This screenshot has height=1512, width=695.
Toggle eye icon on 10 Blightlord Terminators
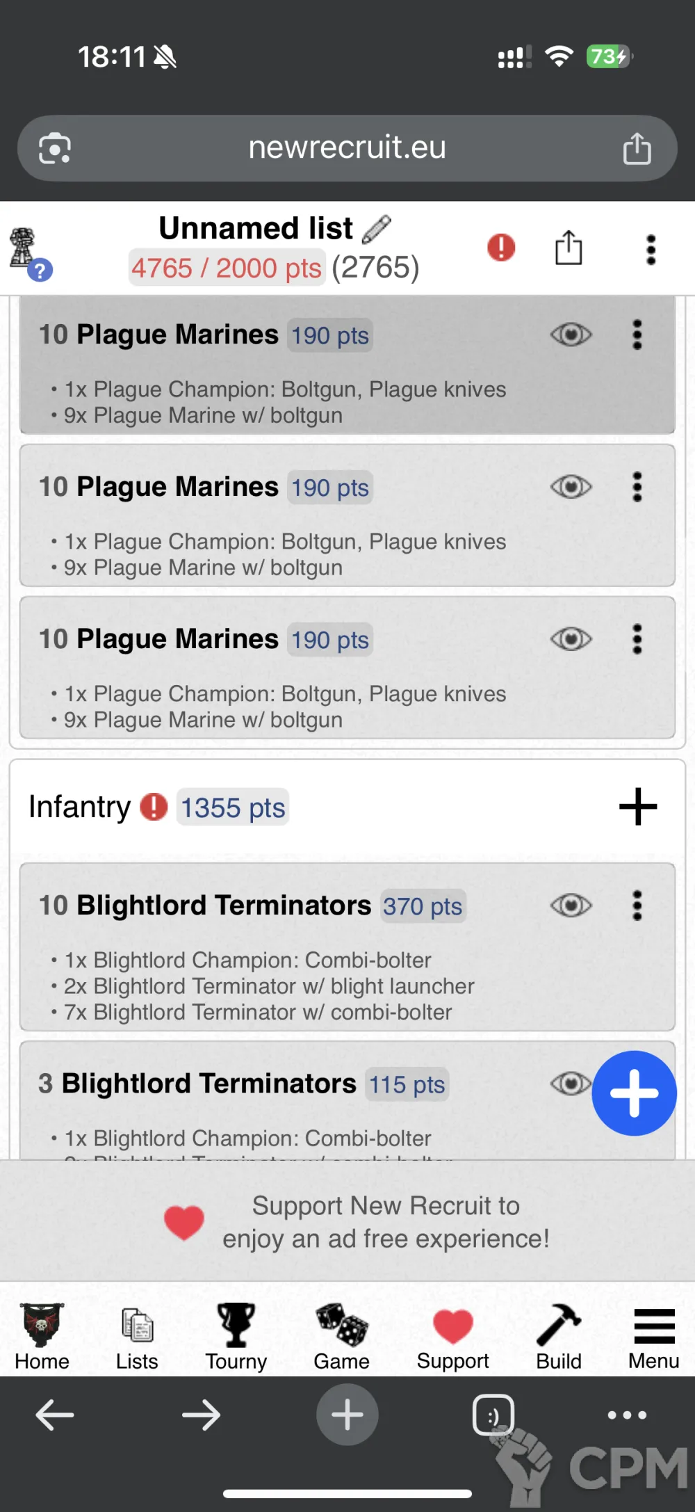click(571, 906)
